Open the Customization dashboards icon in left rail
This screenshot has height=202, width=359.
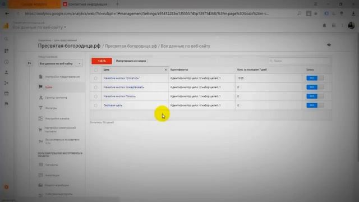(6, 51)
